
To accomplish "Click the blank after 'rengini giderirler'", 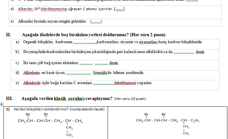I will click(96, 22).
